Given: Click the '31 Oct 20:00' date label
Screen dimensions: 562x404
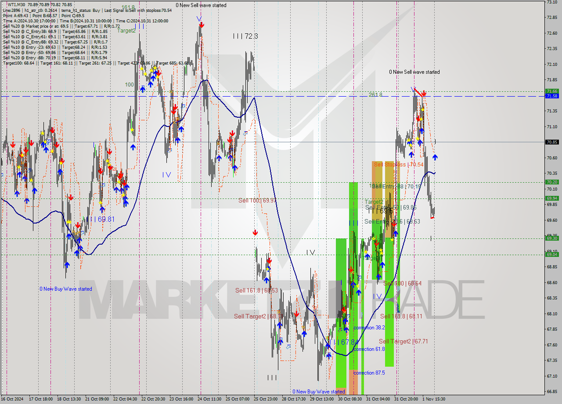Looking at the screenshot, I should [x=406, y=399].
